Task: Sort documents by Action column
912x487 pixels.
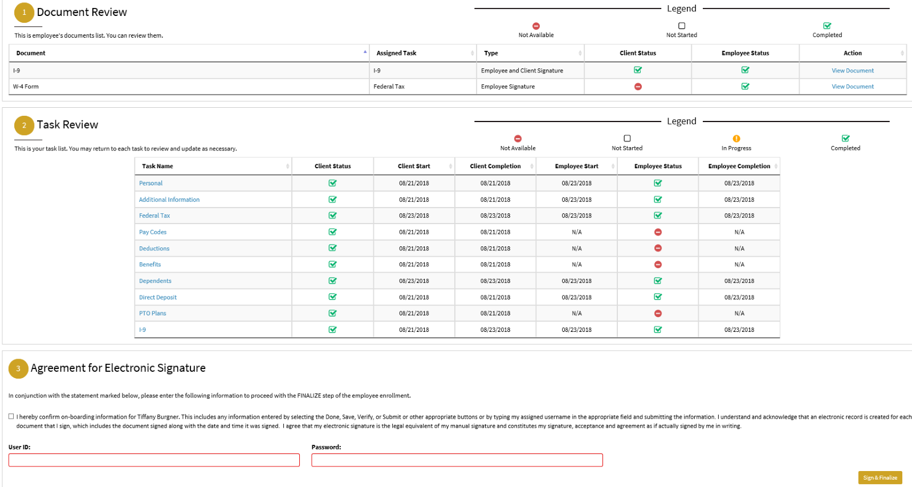Action: tap(853, 53)
